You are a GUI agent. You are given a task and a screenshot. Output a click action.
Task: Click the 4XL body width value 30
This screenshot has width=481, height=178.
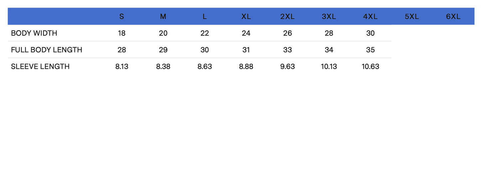[x=370, y=33]
